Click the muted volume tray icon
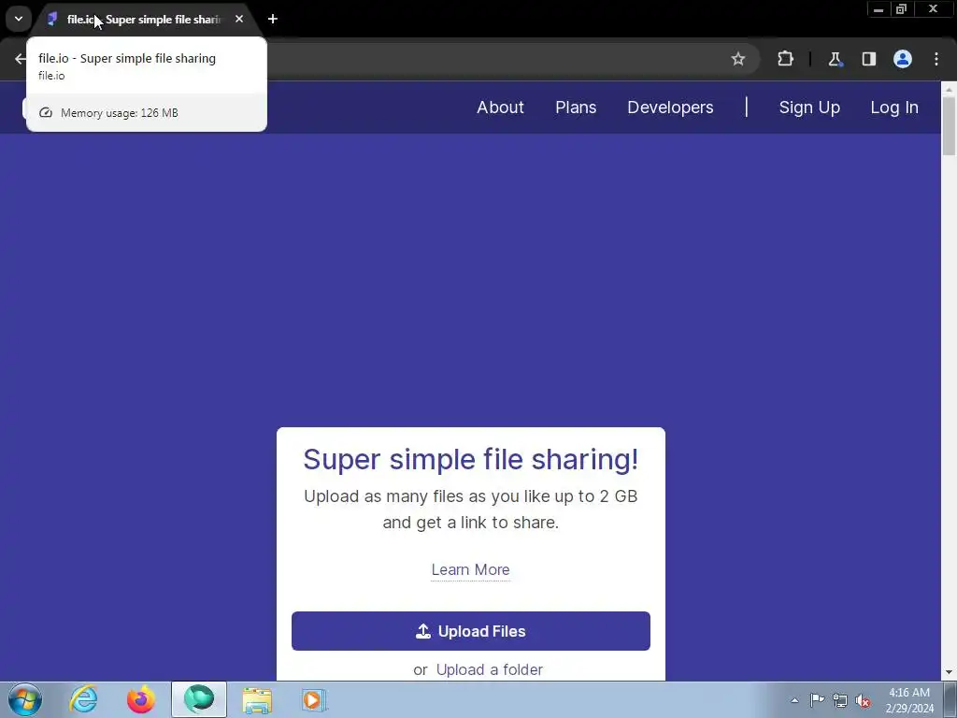Image resolution: width=957 pixels, height=718 pixels. tap(863, 700)
